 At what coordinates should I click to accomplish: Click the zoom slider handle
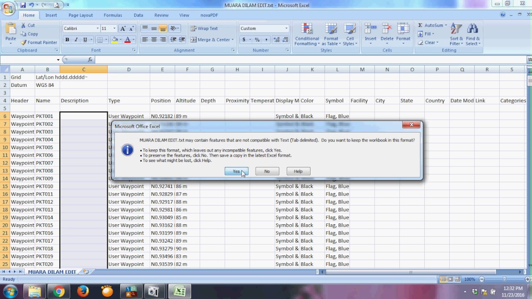(x=504, y=279)
